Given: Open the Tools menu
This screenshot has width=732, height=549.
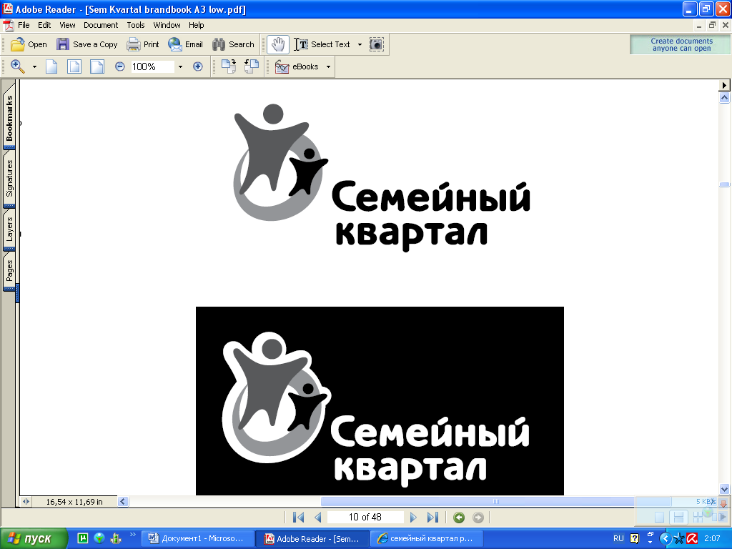Looking at the screenshot, I should 136,25.
